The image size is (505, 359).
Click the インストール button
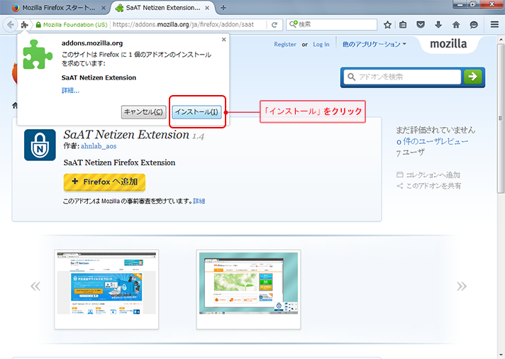[196, 112]
